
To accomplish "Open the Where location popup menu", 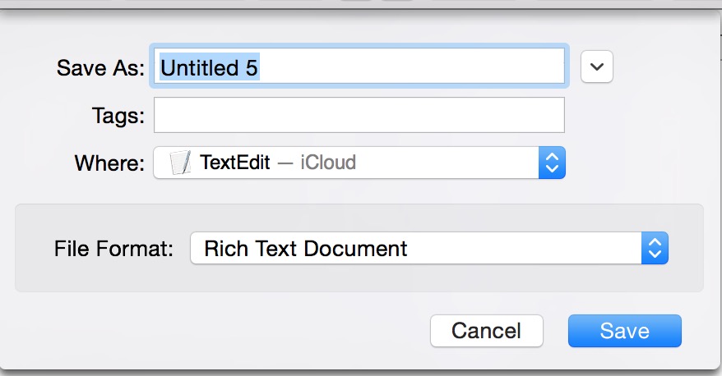I will [359, 163].
